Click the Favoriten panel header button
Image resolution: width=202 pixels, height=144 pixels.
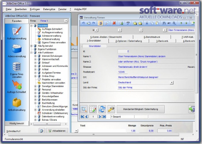click(x=17, y=21)
